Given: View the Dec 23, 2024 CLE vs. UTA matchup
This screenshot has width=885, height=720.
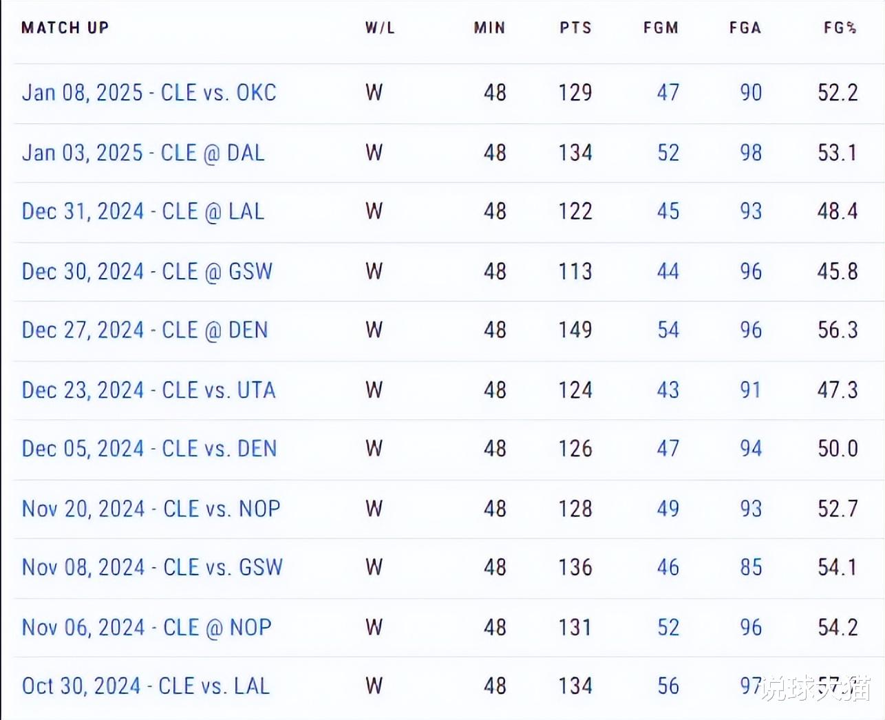Looking at the screenshot, I should (149, 390).
